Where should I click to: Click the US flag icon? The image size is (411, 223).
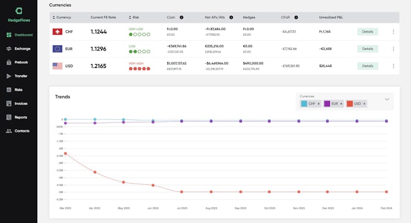(x=58, y=66)
